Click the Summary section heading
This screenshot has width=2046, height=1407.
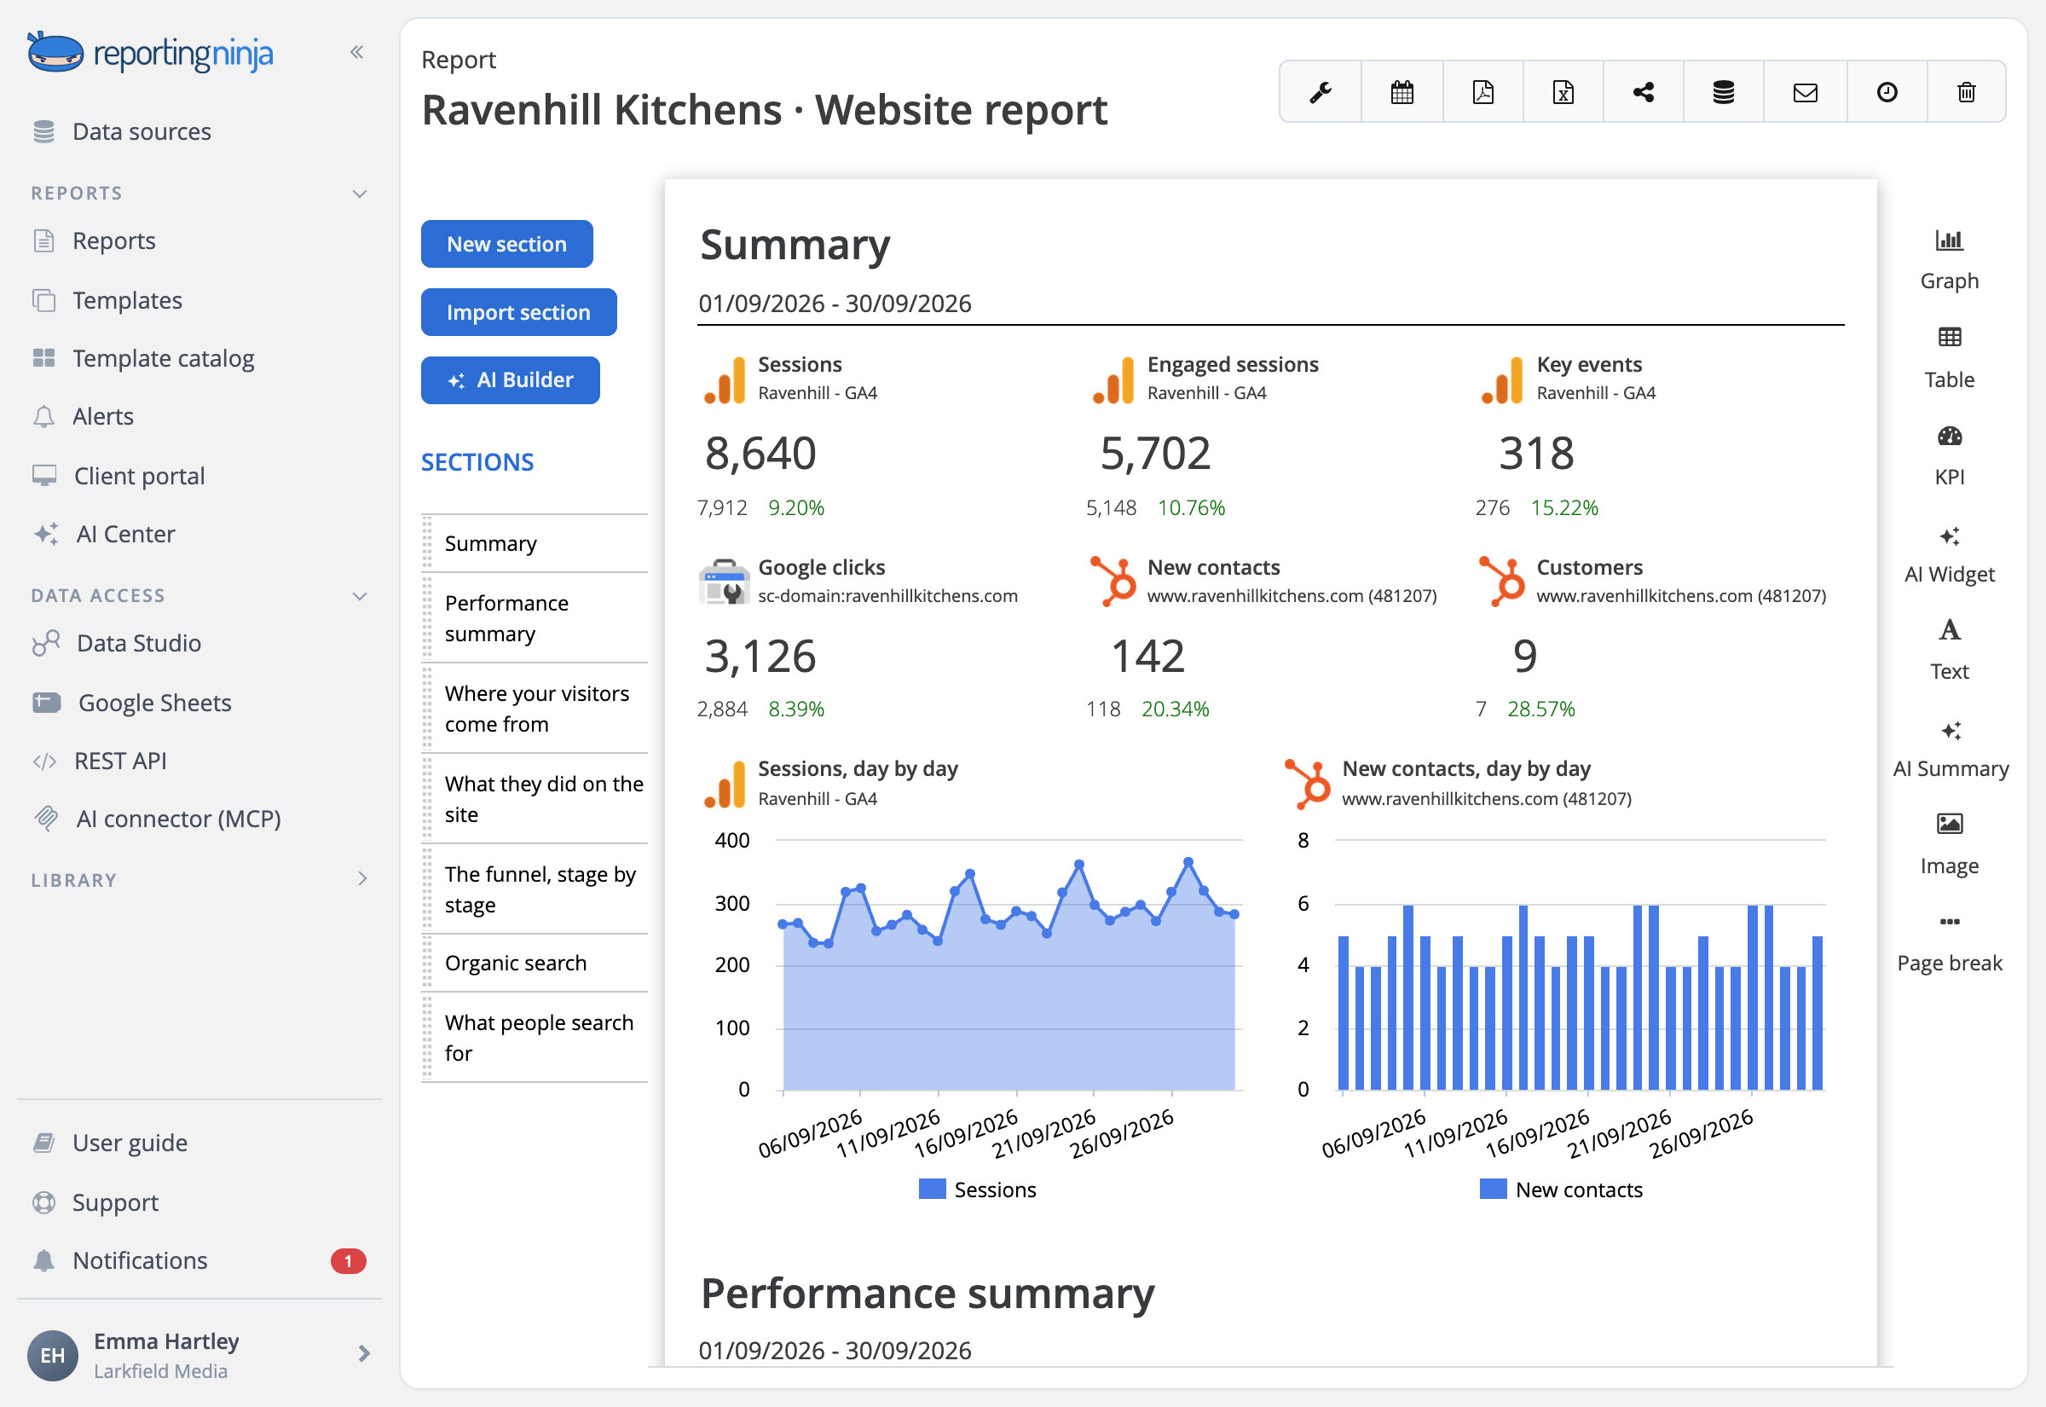(795, 244)
